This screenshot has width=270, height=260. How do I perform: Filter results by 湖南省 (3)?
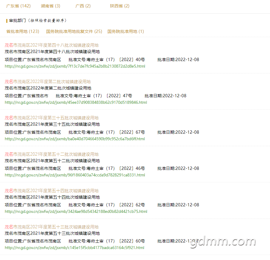tap(51, 6)
